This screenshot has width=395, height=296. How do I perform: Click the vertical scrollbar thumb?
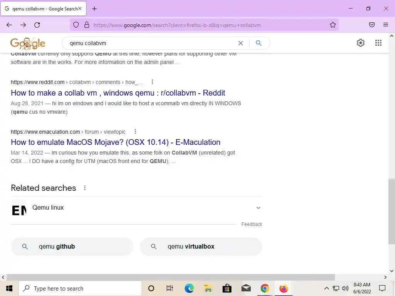pyautogui.click(x=392, y=212)
